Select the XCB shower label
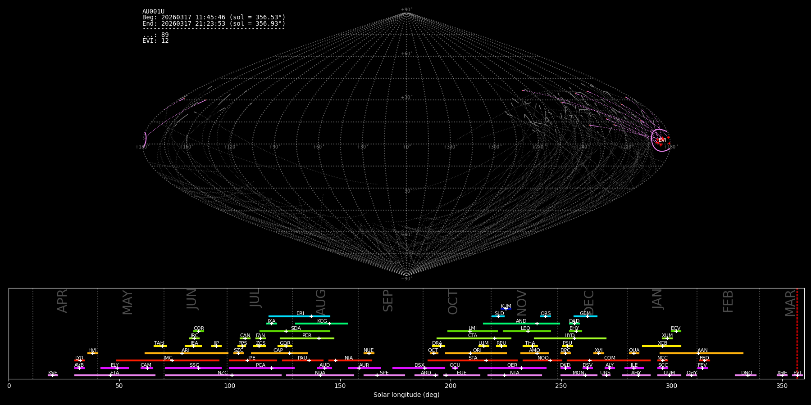This screenshot has width=811, height=405. 662,343
